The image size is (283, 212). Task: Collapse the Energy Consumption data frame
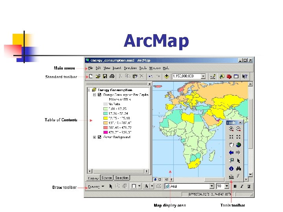(88, 90)
